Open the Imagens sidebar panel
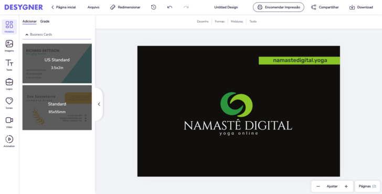The image size is (382, 194). (9, 46)
